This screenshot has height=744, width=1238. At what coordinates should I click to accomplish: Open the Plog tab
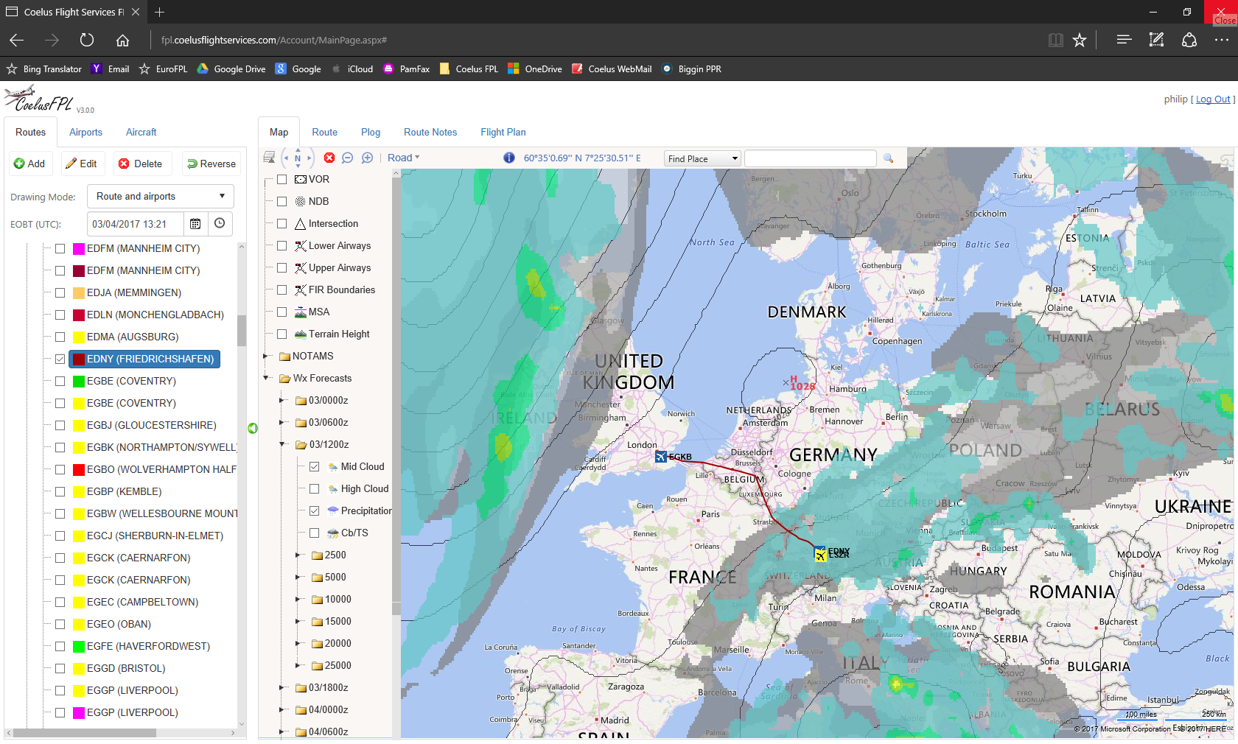click(371, 132)
